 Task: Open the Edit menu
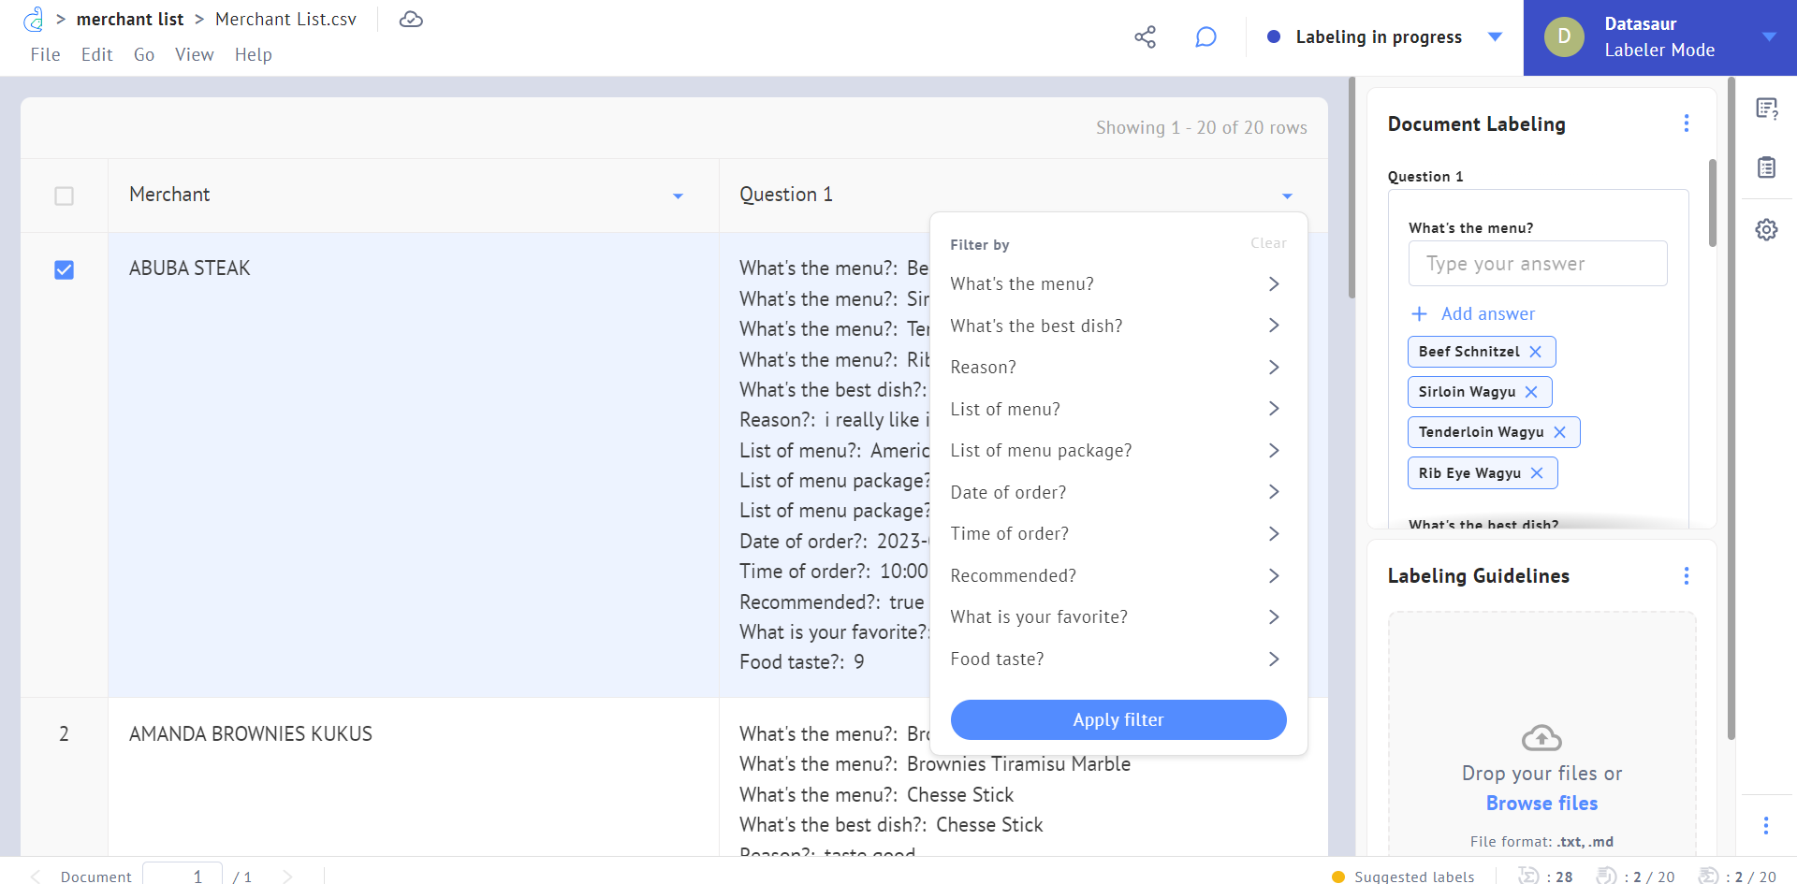coord(96,55)
